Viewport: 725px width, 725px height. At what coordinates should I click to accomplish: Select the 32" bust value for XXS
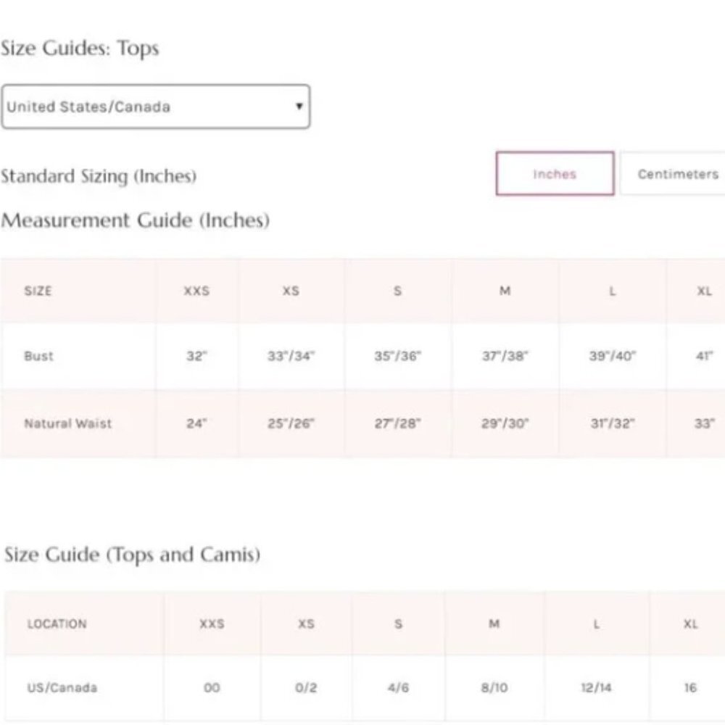196,357
